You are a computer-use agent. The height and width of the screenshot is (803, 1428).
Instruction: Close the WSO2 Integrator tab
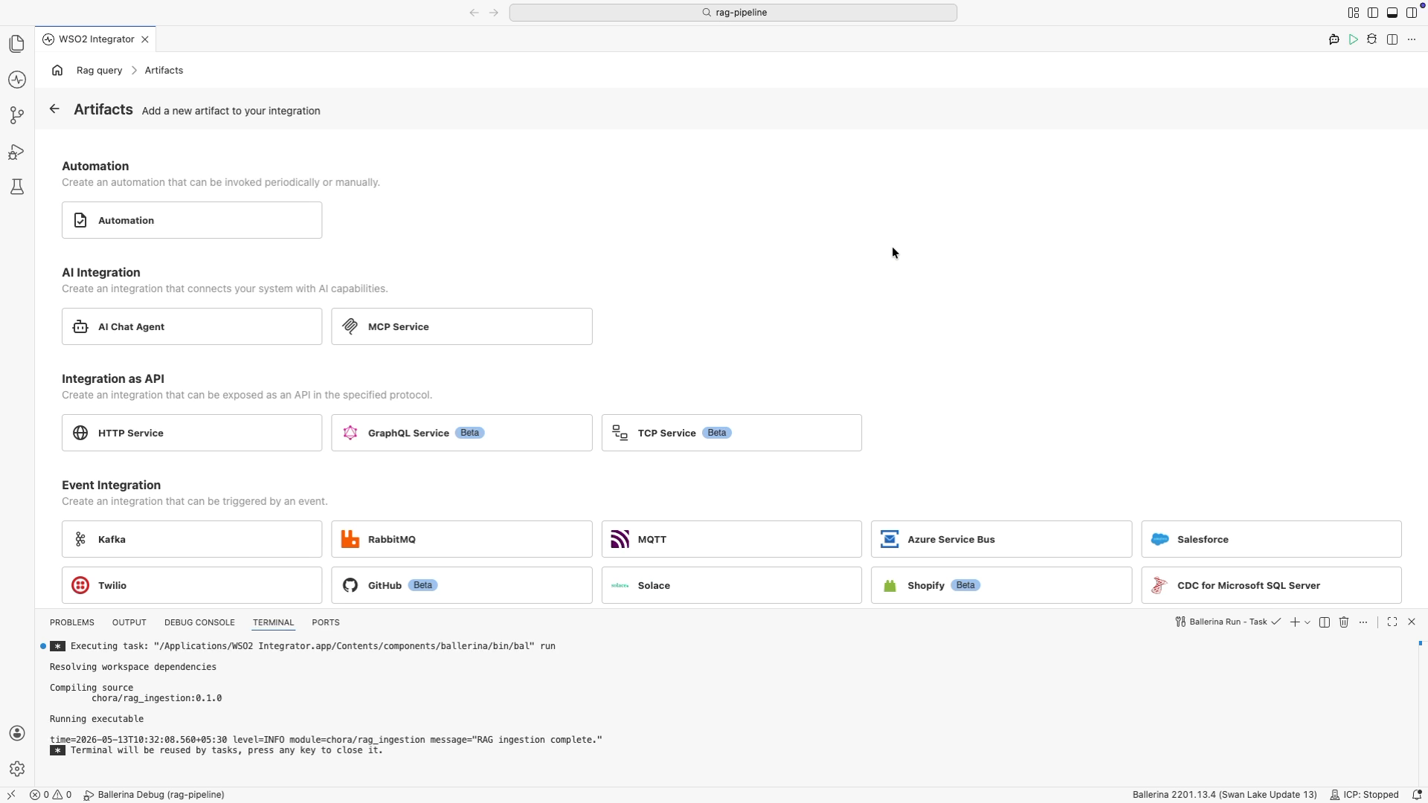click(145, 39)
